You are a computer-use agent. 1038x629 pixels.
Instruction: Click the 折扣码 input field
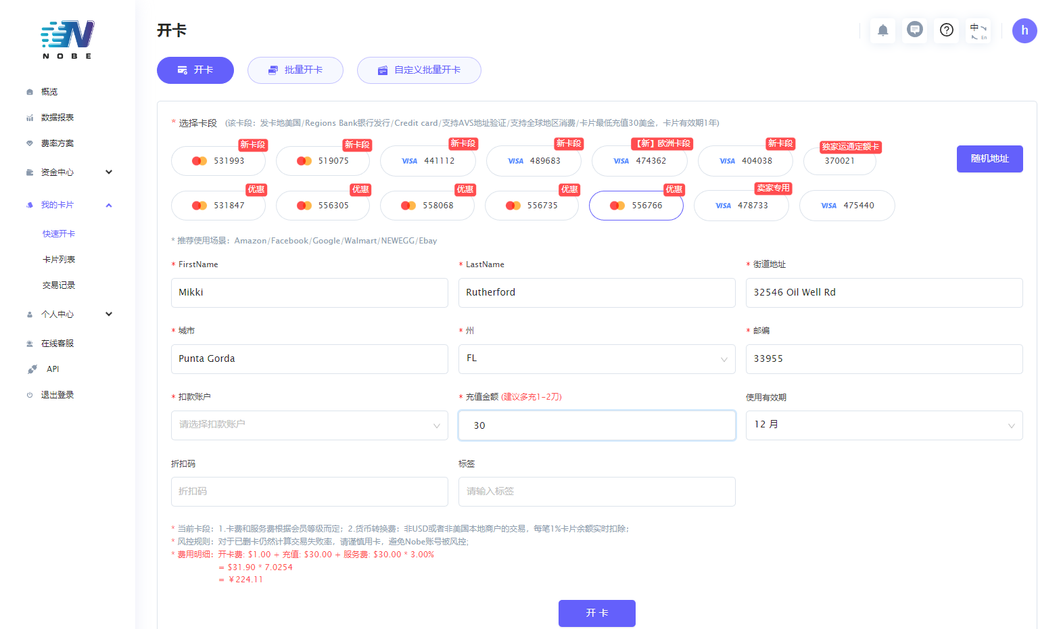click(x=309, y=492)
